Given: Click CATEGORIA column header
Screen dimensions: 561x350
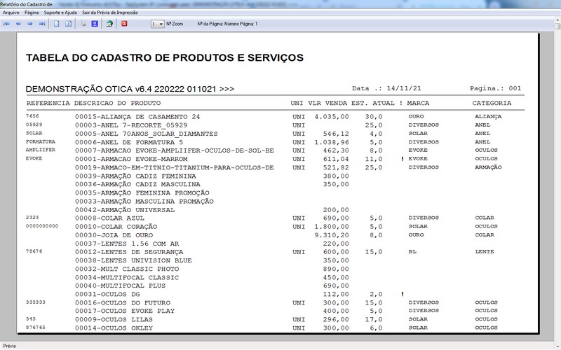Looking at the screenshot, I should [x=492, y=103].
